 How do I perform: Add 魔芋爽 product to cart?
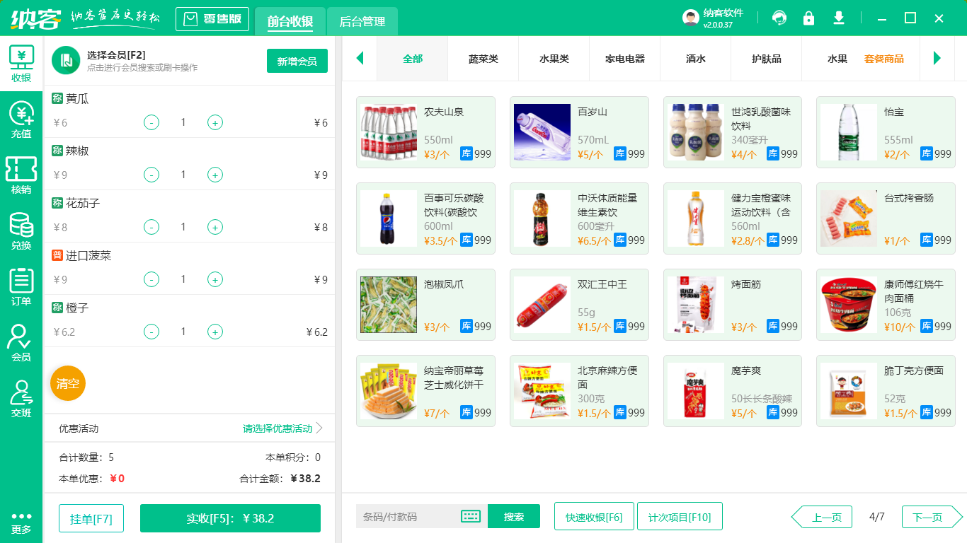click(x=733, y=391)
